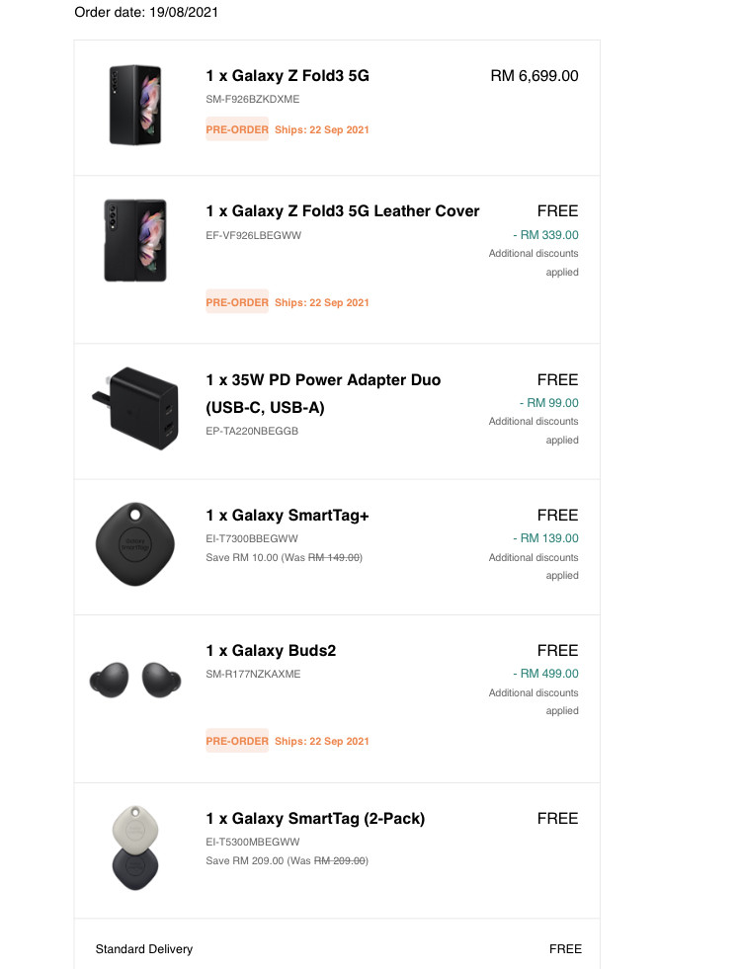Click the PRE-ORDER badge under Galaxy Buds2
741x969 pixels.
(x=237, y=741)
